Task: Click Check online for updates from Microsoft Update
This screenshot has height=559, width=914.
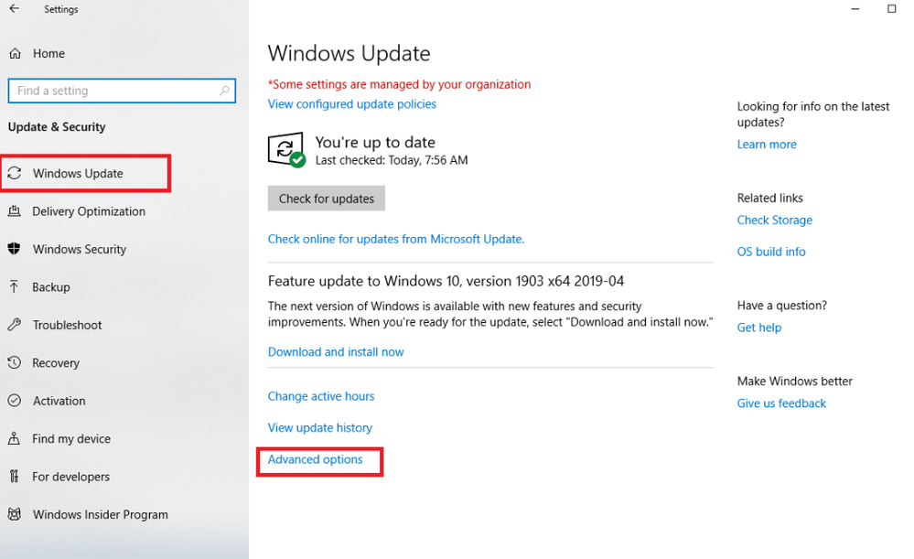Action: [396, 239]
